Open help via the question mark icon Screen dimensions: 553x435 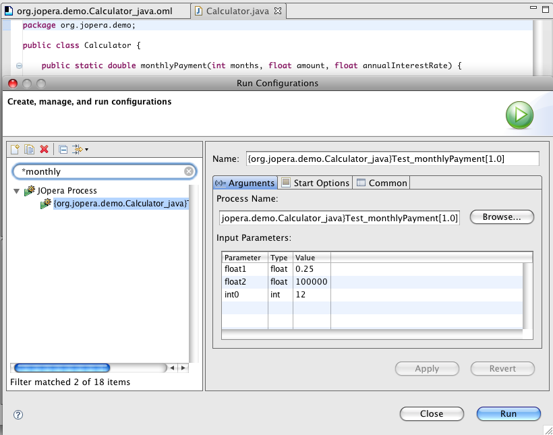point(18,415)
